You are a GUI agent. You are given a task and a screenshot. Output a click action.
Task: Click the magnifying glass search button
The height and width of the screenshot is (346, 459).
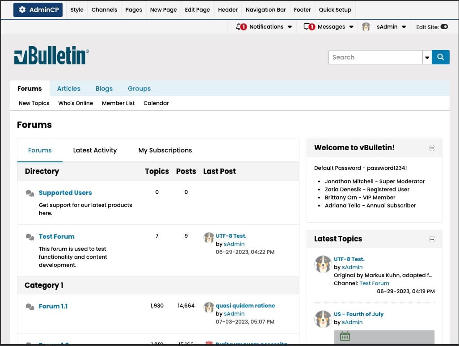point(440,57)
